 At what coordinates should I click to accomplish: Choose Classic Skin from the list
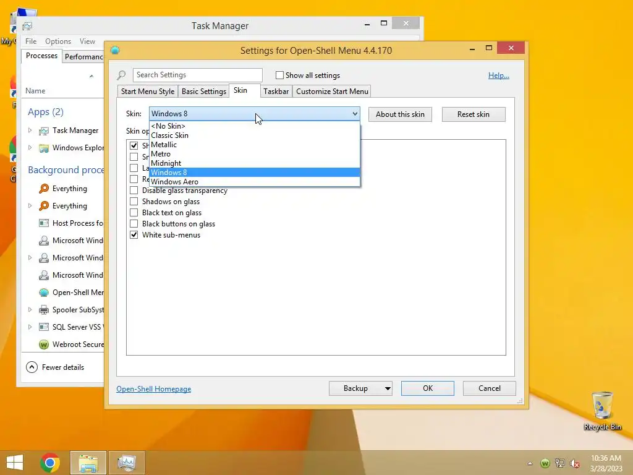click(x=254, y=135)
